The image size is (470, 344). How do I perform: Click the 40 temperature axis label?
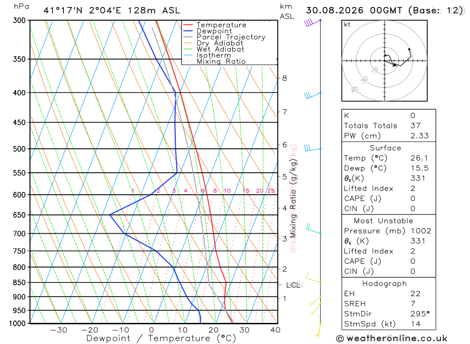(275, 330)
